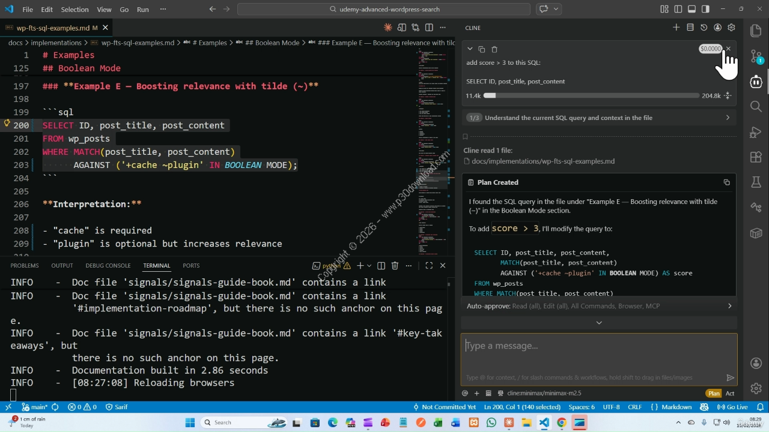Send message using paper plane icon
The image size is (769, 432).
pyautogui.click(x=730, y=377)
